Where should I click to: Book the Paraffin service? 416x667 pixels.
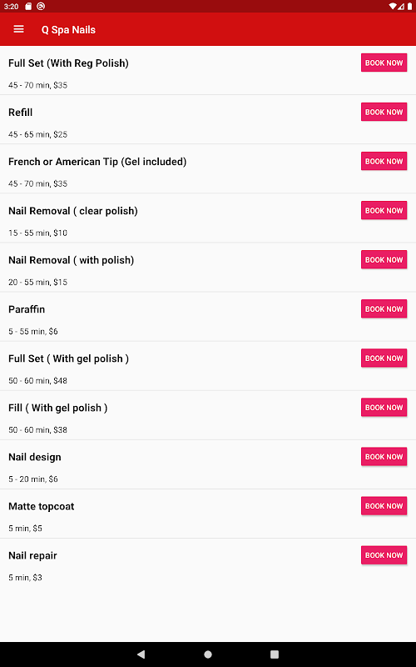point(384,308)
